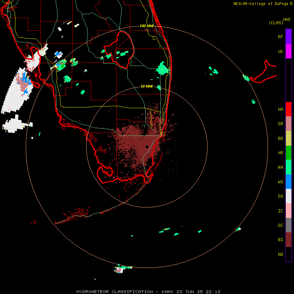This screenshot has height=294, width=294.
Task: Click the HR dark green legend swatch
Action: coord(288,153)
